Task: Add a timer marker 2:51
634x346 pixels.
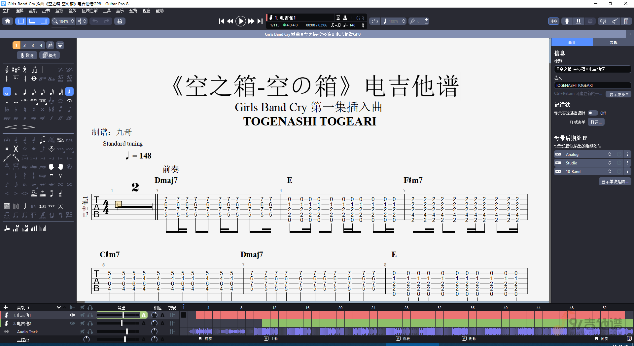Action: [x=43, y=206]
